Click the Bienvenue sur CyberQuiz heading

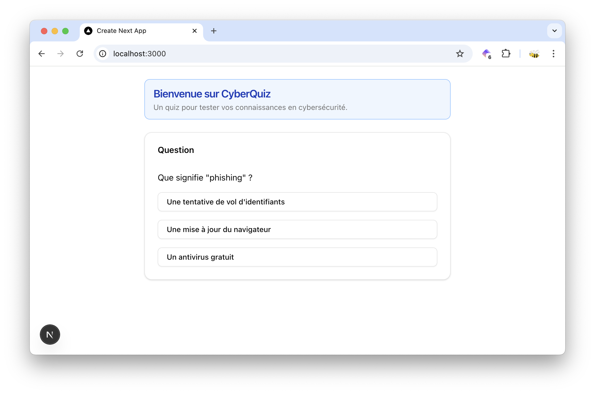pyautogui.click(x=212, y=94)
